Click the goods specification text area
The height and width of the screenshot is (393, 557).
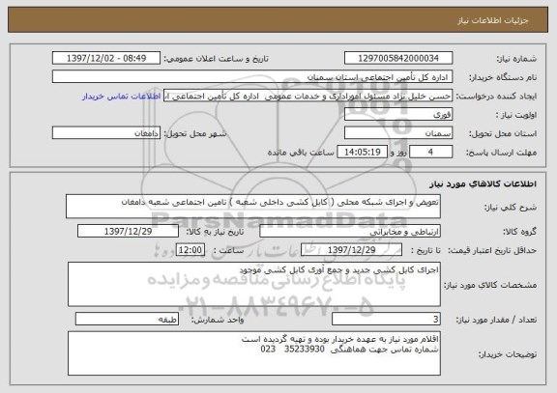point(254,285)
